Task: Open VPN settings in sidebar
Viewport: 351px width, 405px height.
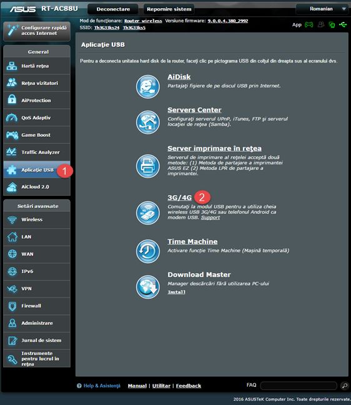Action: coord(37,289)
